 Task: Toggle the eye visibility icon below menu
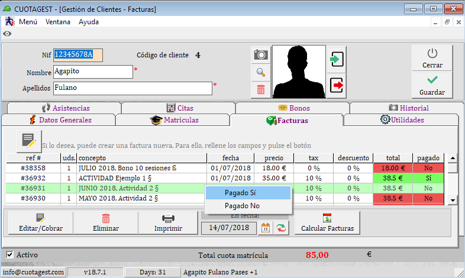point(7,34)
